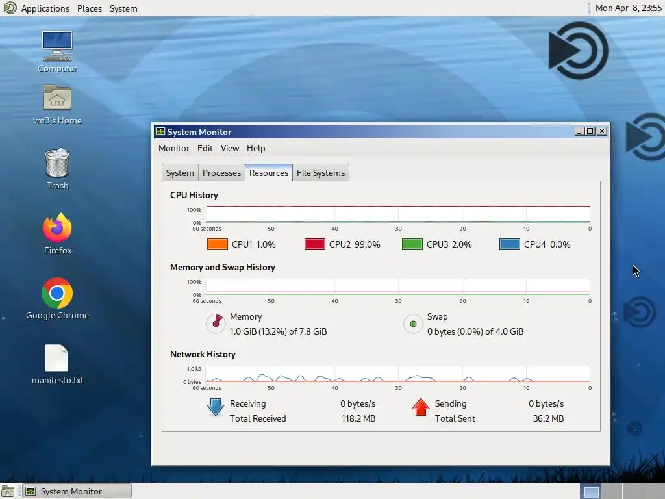The width and height of the screenshot is (665, 499).
Task: Click the CPU2 99.0% label
Action: coord(355,244)
